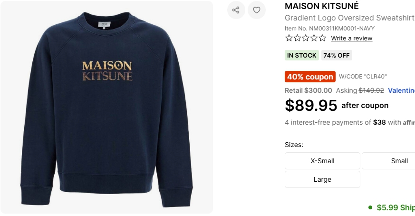
Task: Click the fourth rating star
Action: point(314,38)
